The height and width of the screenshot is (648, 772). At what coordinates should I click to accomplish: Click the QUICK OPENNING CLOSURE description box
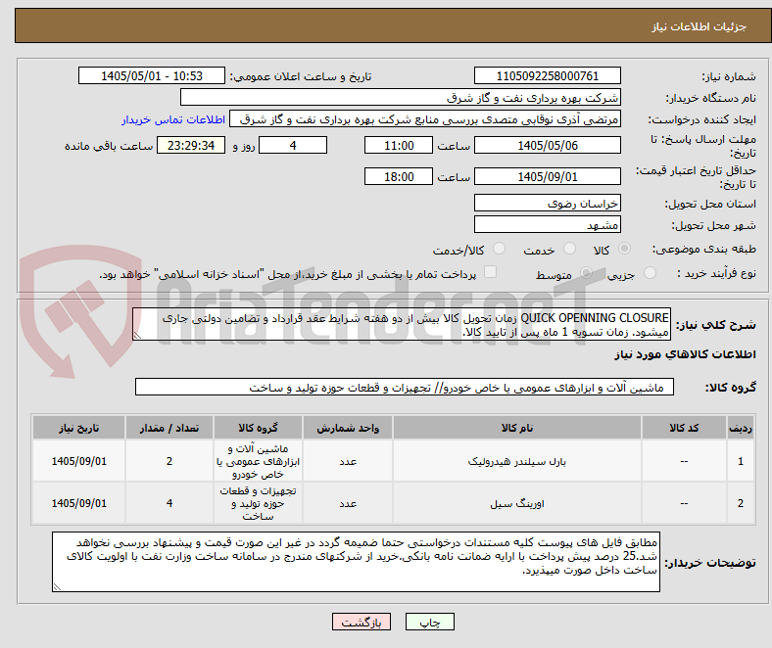[x=402, y=324]
